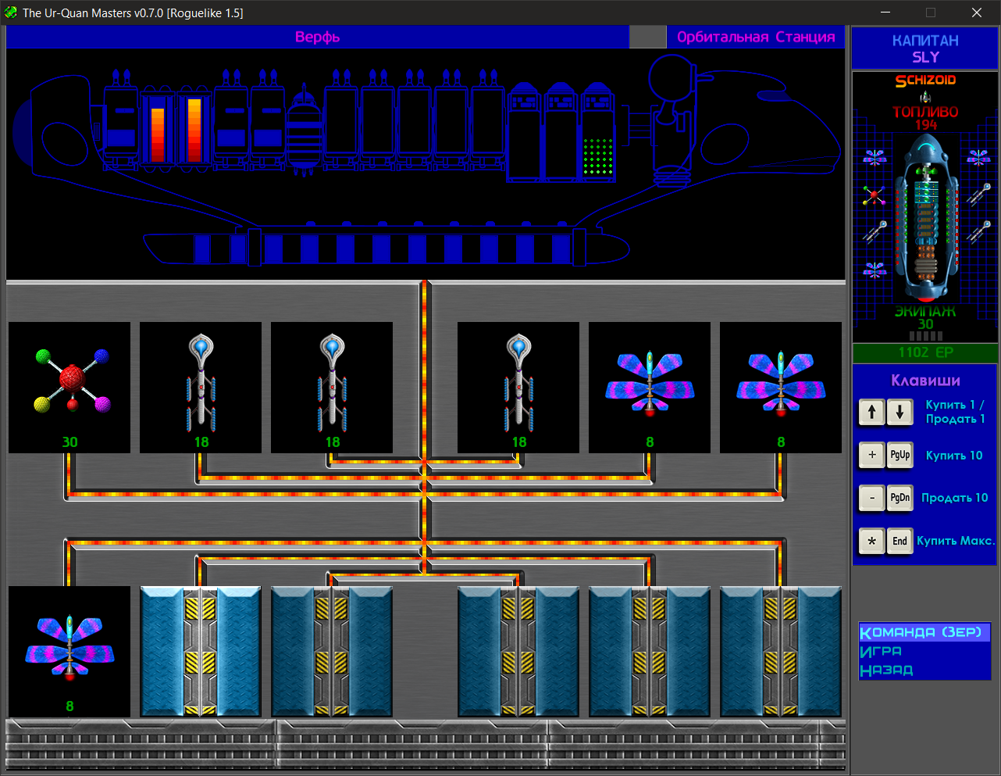Click the spherical module on the flagship blueprint

click(x=305, y=130)
